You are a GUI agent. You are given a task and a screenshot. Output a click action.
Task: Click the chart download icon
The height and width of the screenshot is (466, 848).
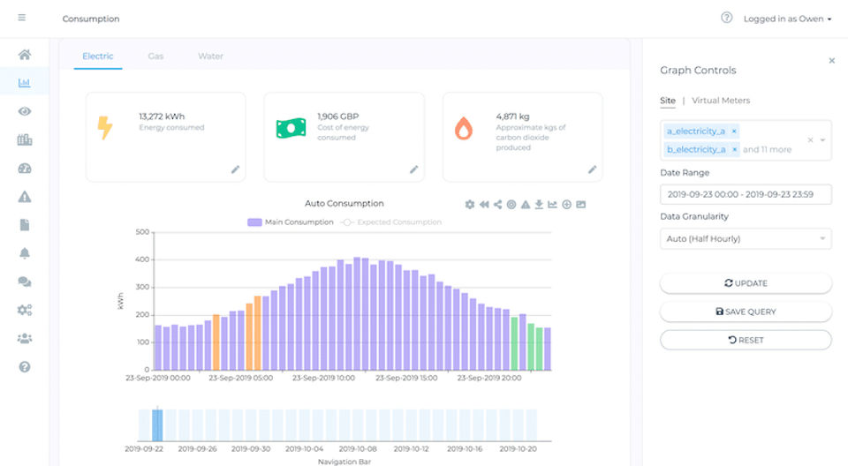coord(539,205)
